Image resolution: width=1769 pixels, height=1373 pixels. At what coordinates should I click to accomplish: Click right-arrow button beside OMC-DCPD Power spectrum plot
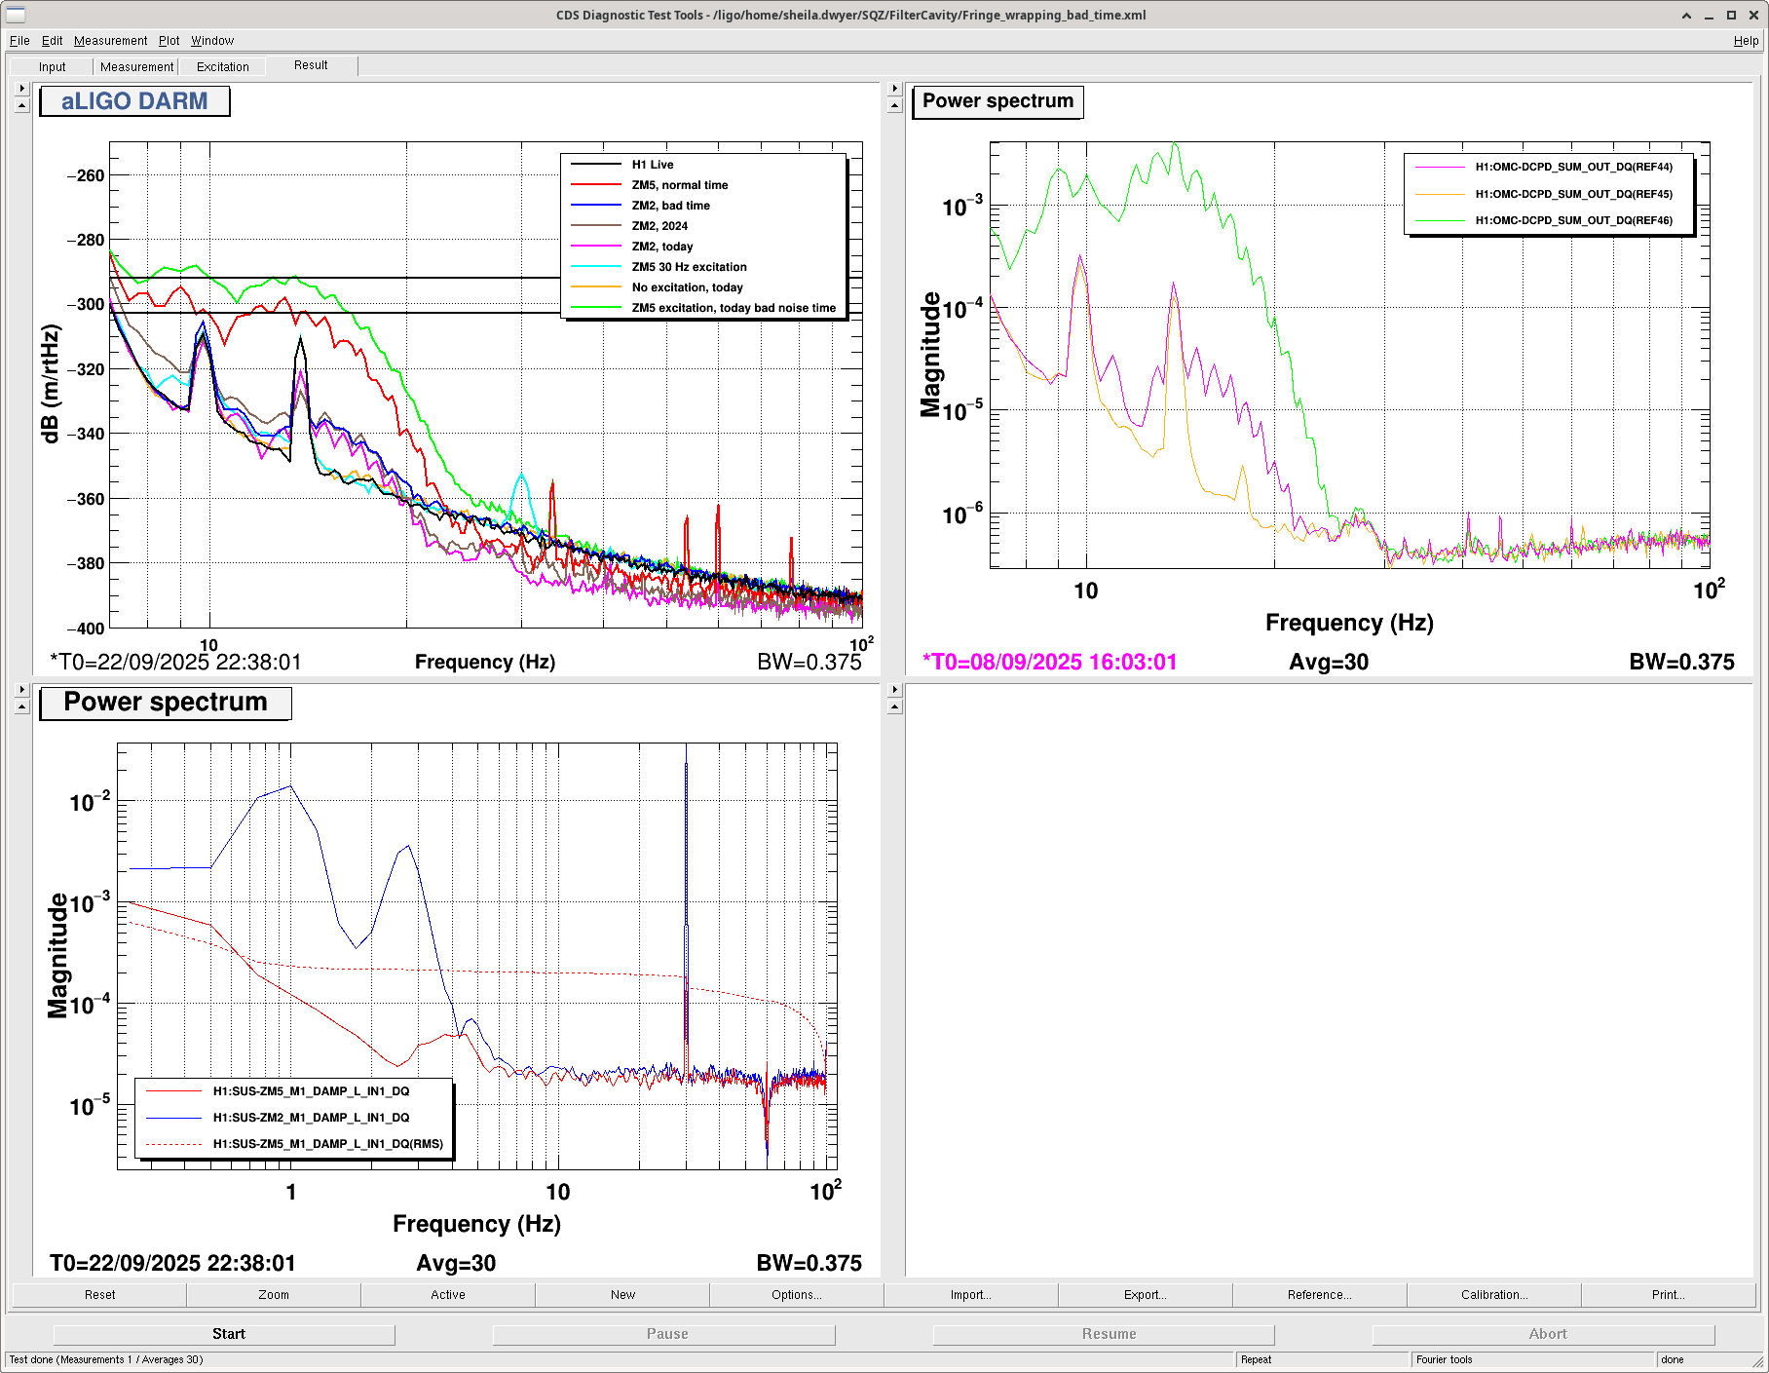pyautogui.click(x=894, y=89)
